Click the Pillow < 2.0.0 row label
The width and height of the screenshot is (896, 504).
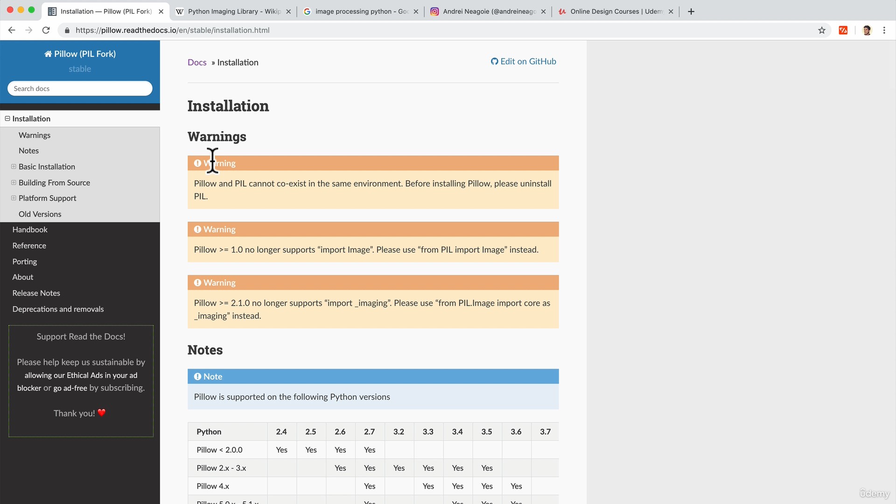click(x=219, y=450)
